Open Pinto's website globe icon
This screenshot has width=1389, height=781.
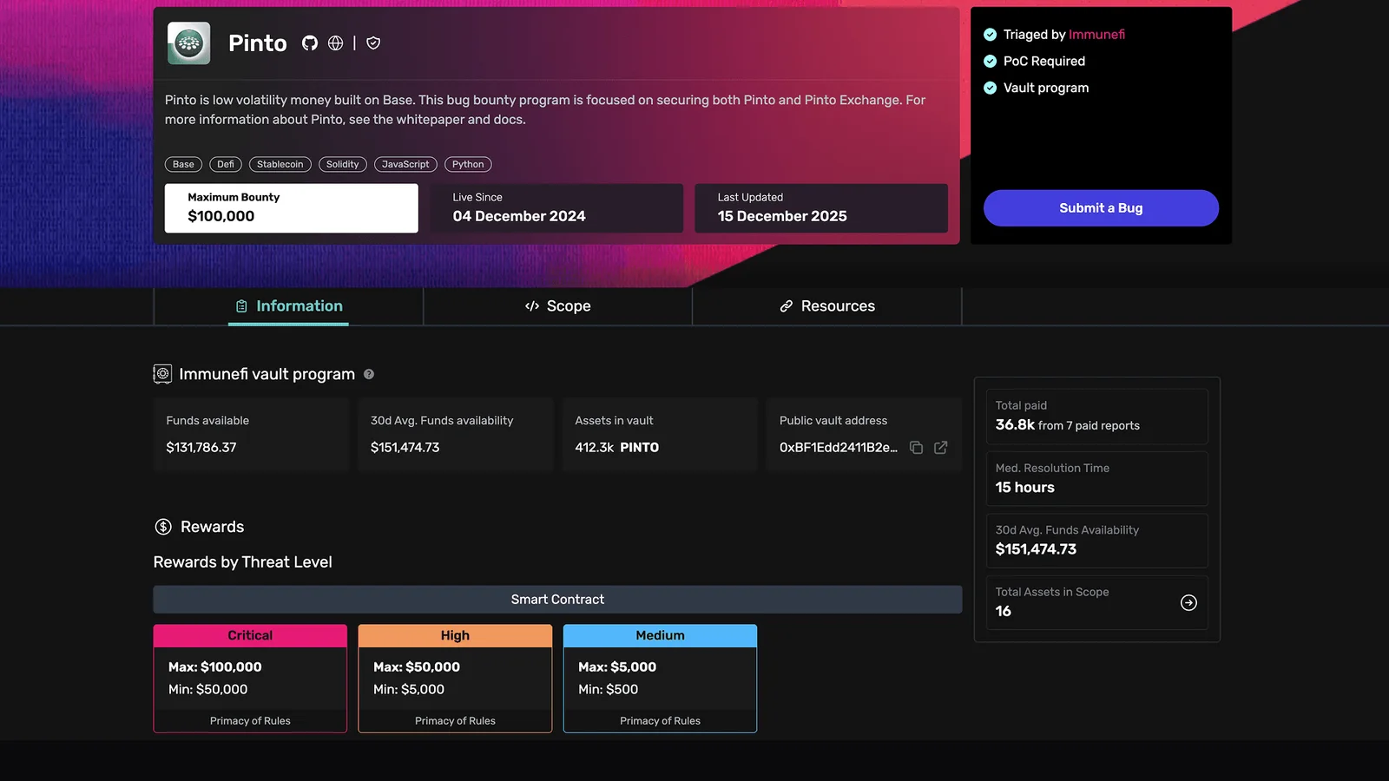[x=336, y=43]
